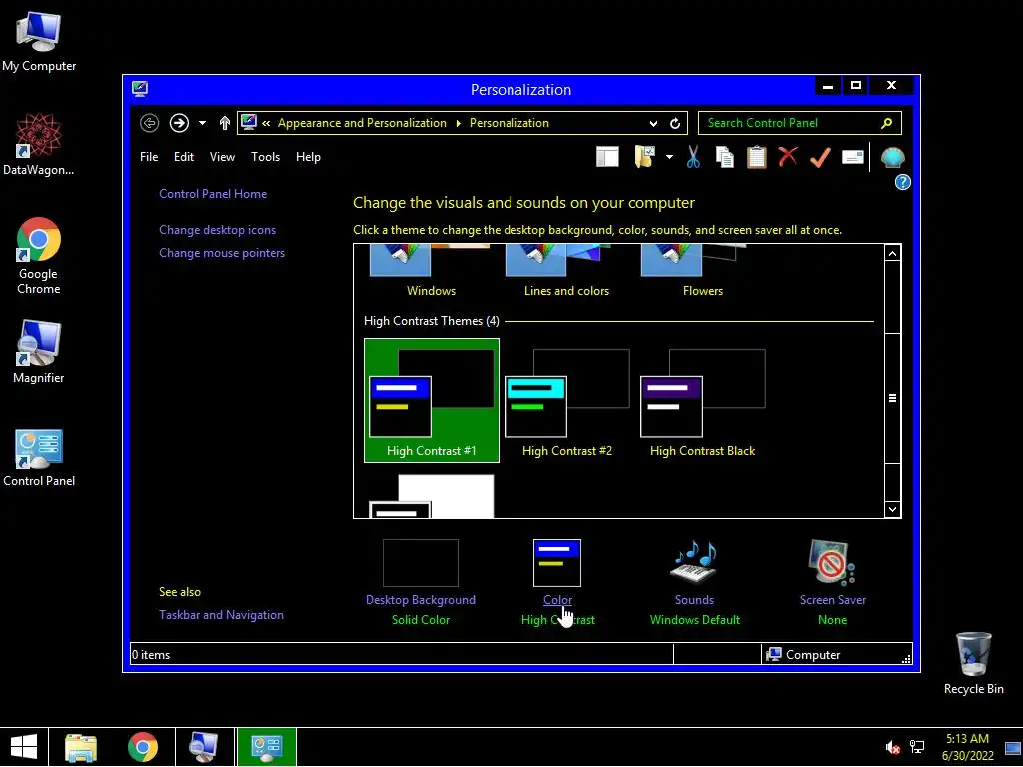The width and height of the screenshot is (1023, 767).
Task: Open DataWagon desktop shortcut
Action: click(x=39, y=144)
